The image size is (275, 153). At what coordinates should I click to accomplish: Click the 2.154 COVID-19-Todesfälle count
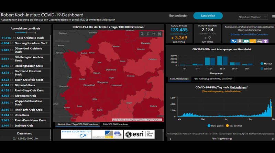point(207,30)
